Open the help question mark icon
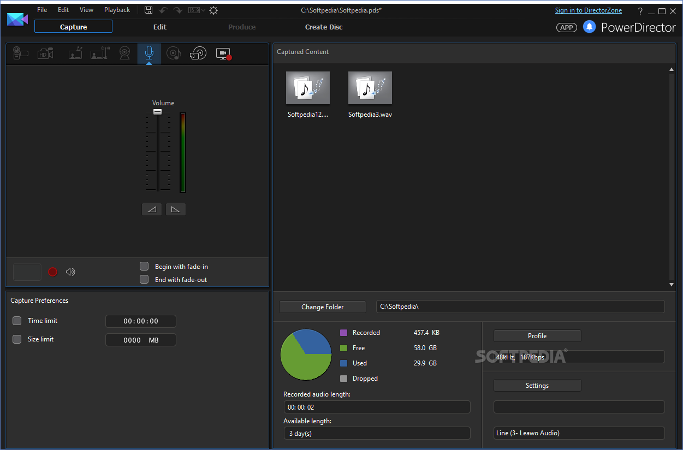Image resolution: width=683 pixels, height=450 pixels. [640, 11]
